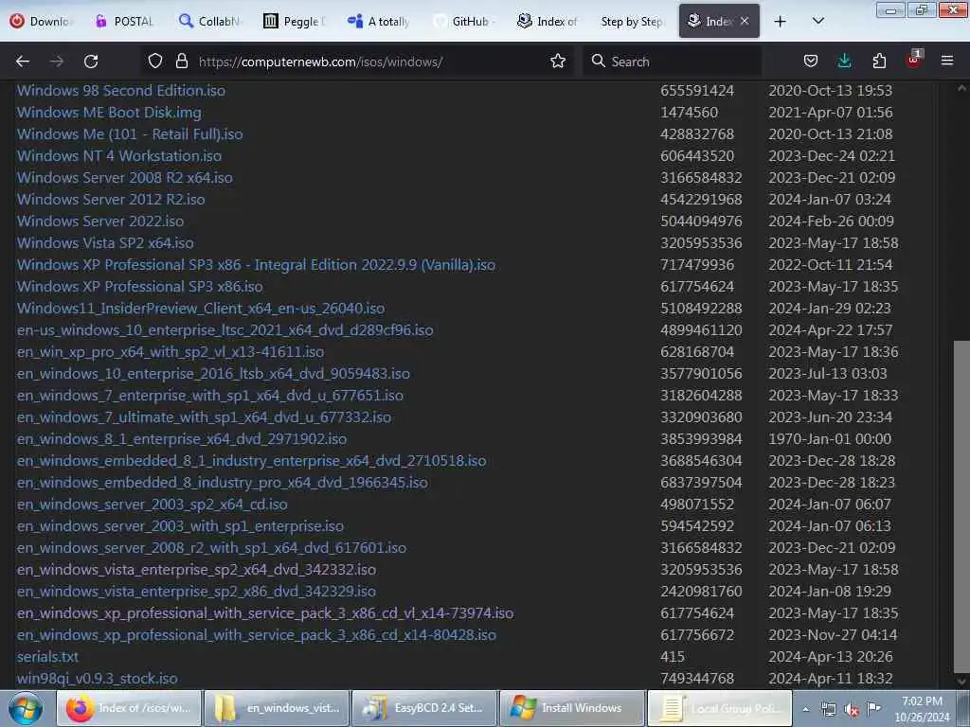The width and height of the screenshot is (970, 727).
Task: Open en_windows_embedded_8_industry_pro iso
Action: 223,482
